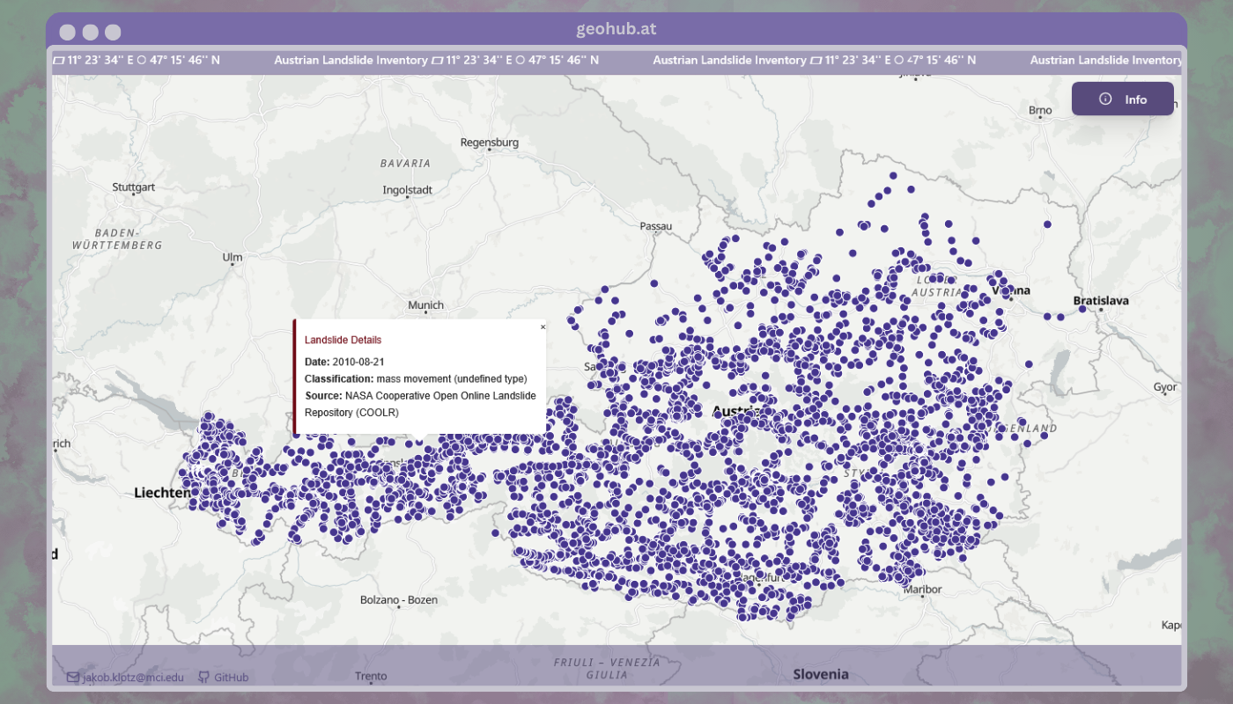
Task: Click the rightmost of the three window circles
Action: 113,33
